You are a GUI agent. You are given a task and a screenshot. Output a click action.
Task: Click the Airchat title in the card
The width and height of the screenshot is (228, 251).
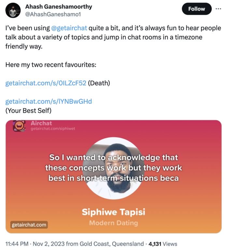coord(41,123)
